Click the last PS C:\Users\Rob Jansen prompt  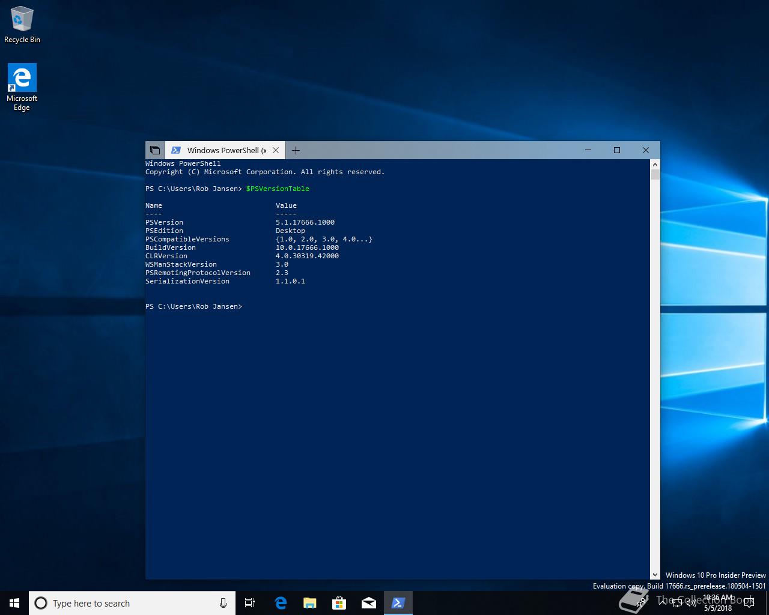click(x=193, y=306)
